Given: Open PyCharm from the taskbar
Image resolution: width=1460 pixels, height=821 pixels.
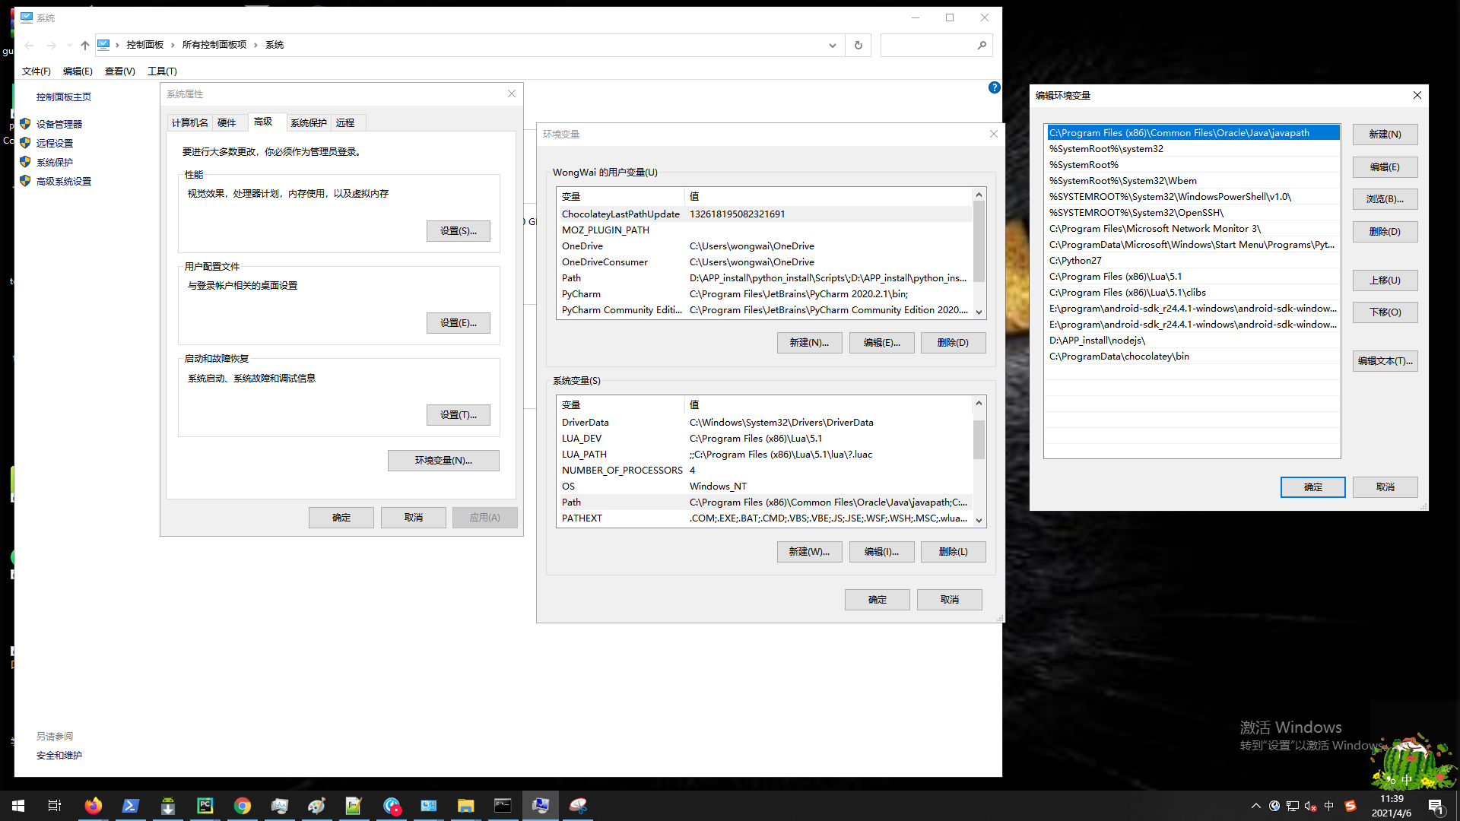Looking at the screenshot, I should tap(205, 806).
